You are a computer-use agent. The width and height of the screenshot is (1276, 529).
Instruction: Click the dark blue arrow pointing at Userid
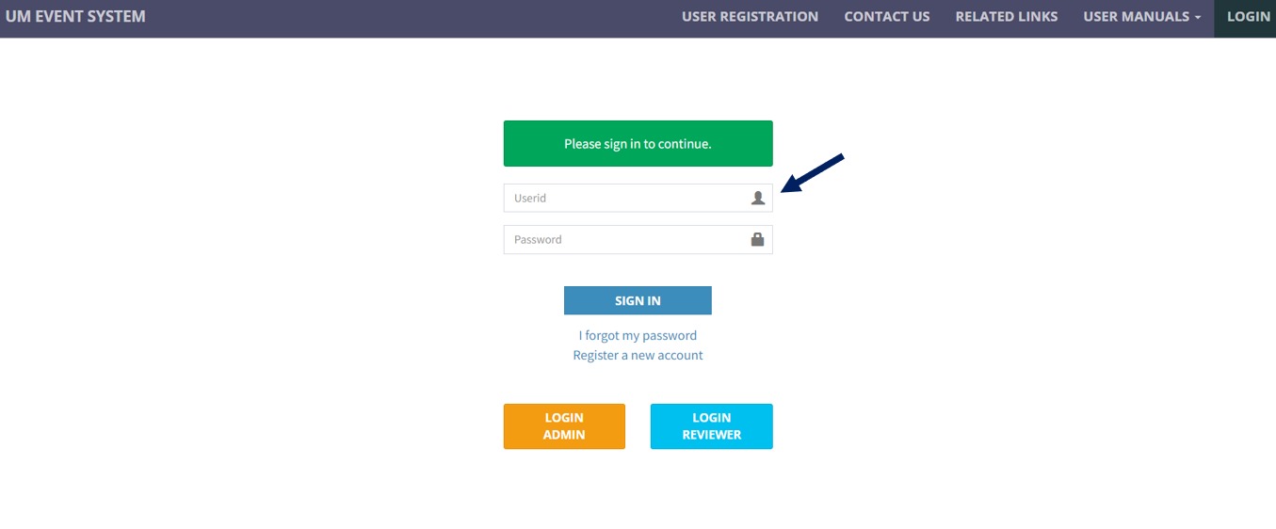pyautogui.click(x=812, y=174)
